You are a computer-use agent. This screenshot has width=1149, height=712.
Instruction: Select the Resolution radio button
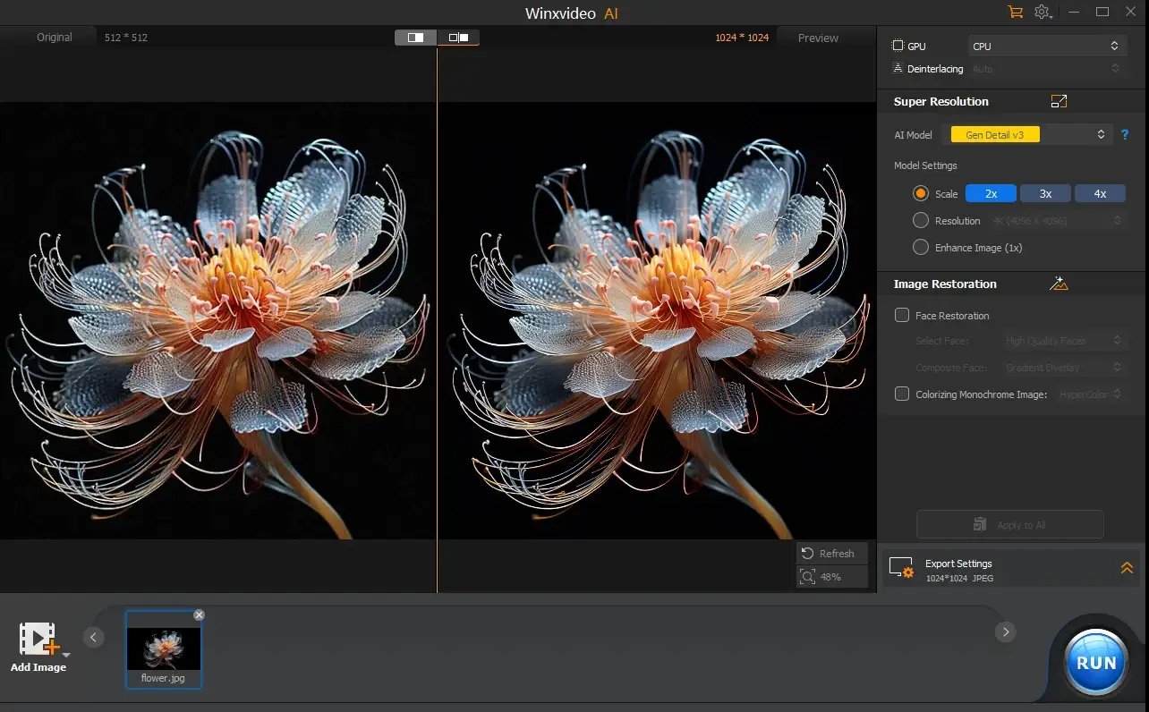pyautogui.click(x=921, y=220)
